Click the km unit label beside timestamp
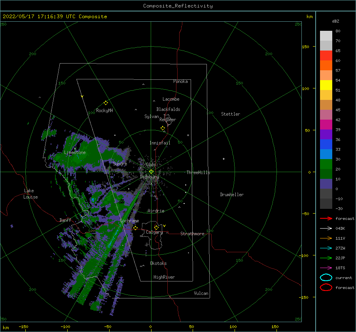Viewport: 356px width, 332px height. click(x=309, y=17)
